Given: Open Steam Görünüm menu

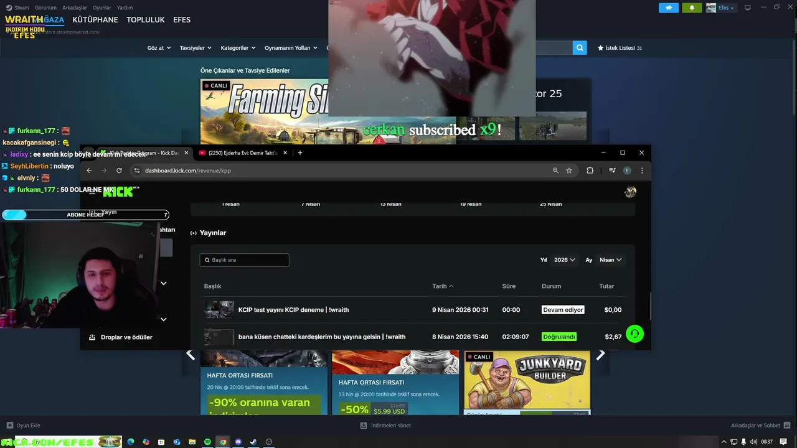Looking at the screenshot, I should pyautogui.click(x=45, y=8).
